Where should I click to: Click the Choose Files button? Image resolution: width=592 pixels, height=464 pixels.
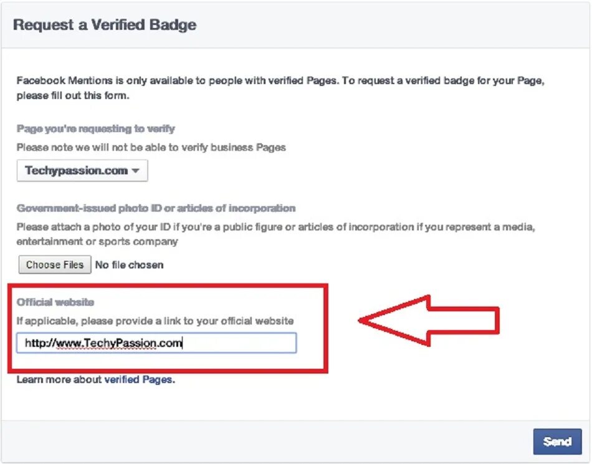click(x=54, y=265)
